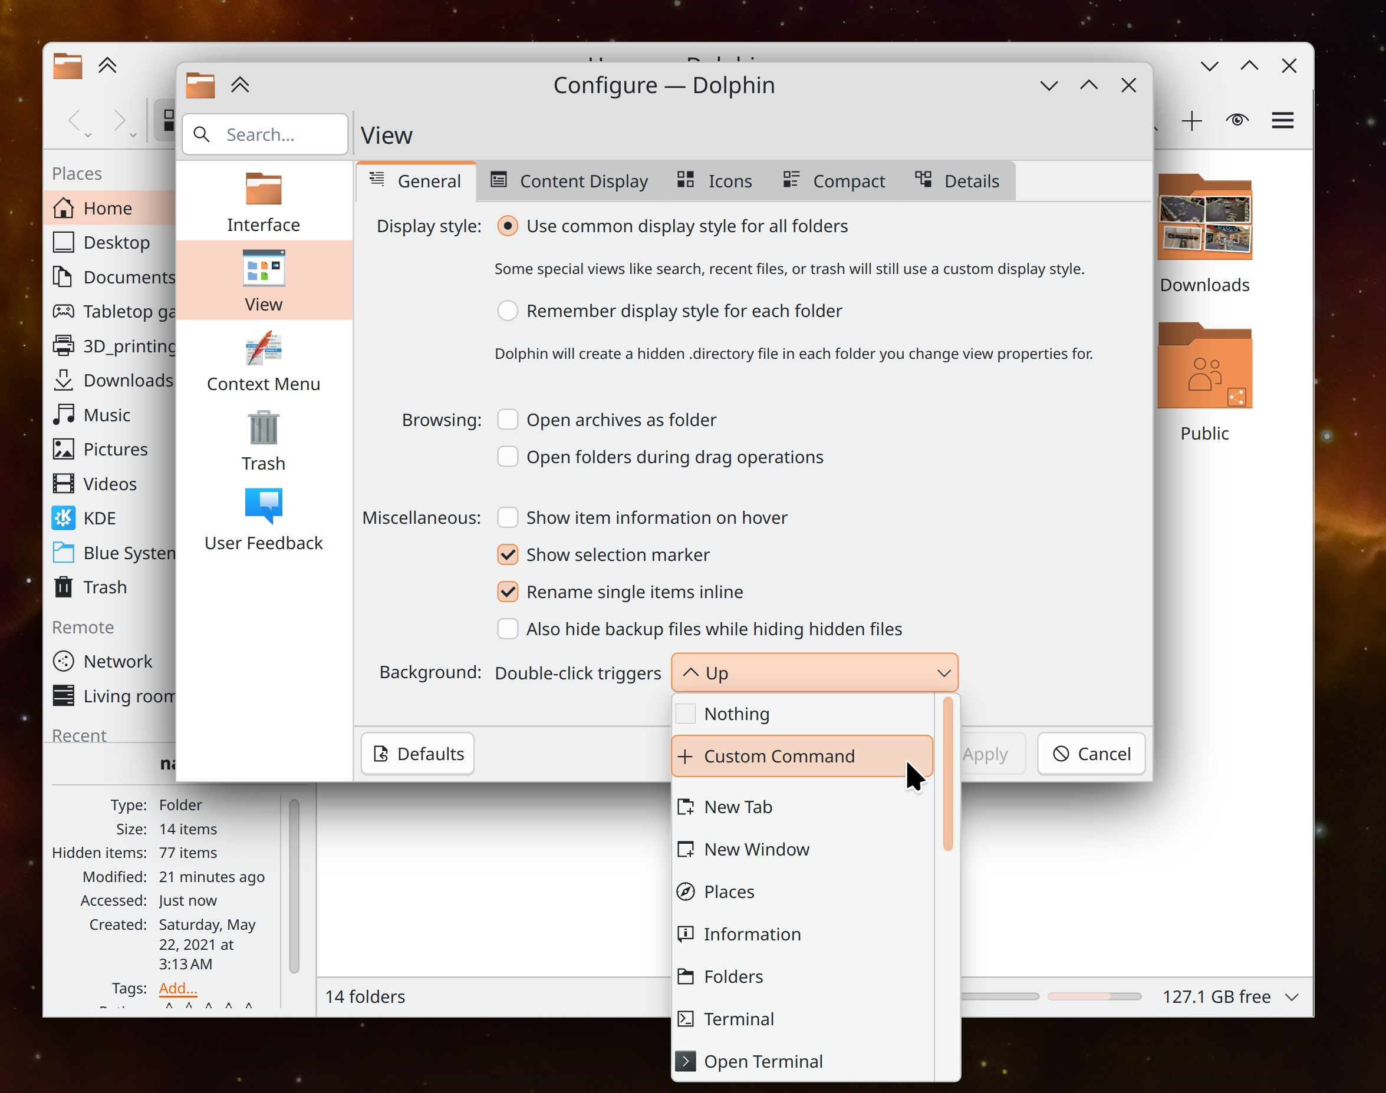The image size is (1386, 1093).
Task: Open the Interface settings section
Action: tap(263, 202)
